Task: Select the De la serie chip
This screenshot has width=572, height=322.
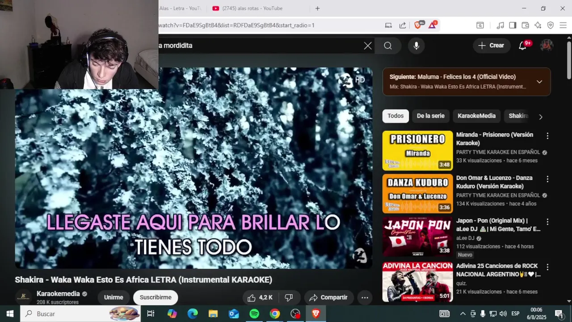Action: 431,116
